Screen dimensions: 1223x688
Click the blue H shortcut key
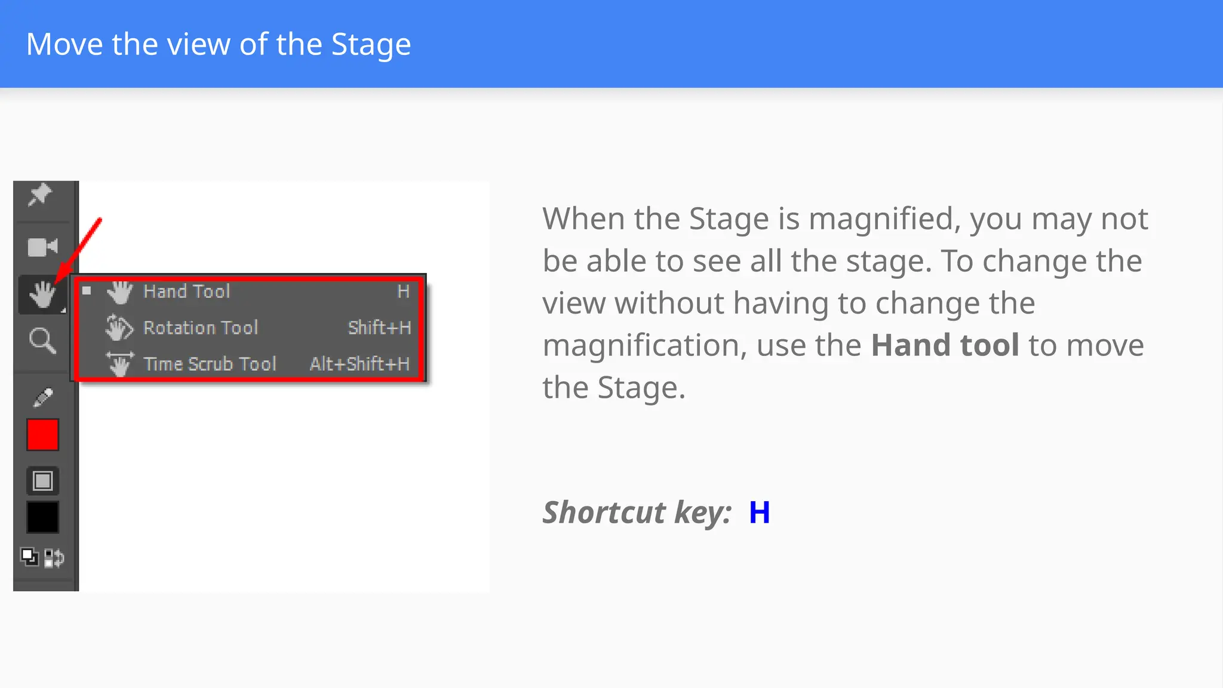[x=759, y=512]
